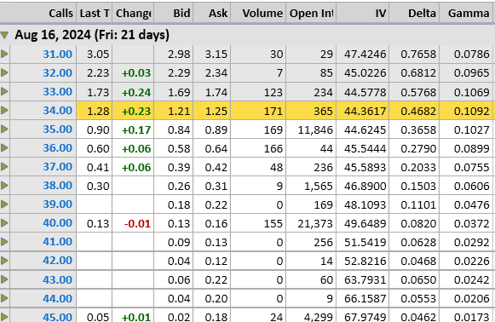Collapse the Aug 16, 2024 expiration group

click(4, 35)
